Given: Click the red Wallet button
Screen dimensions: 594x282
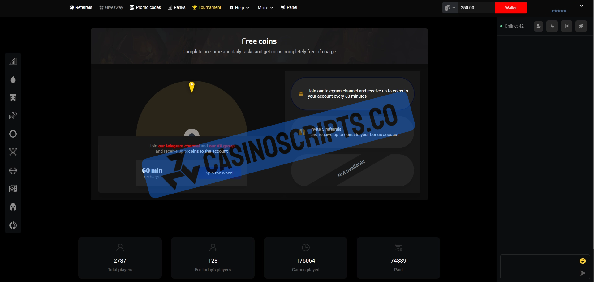Looking at the screenshot, I should (511, 8).
